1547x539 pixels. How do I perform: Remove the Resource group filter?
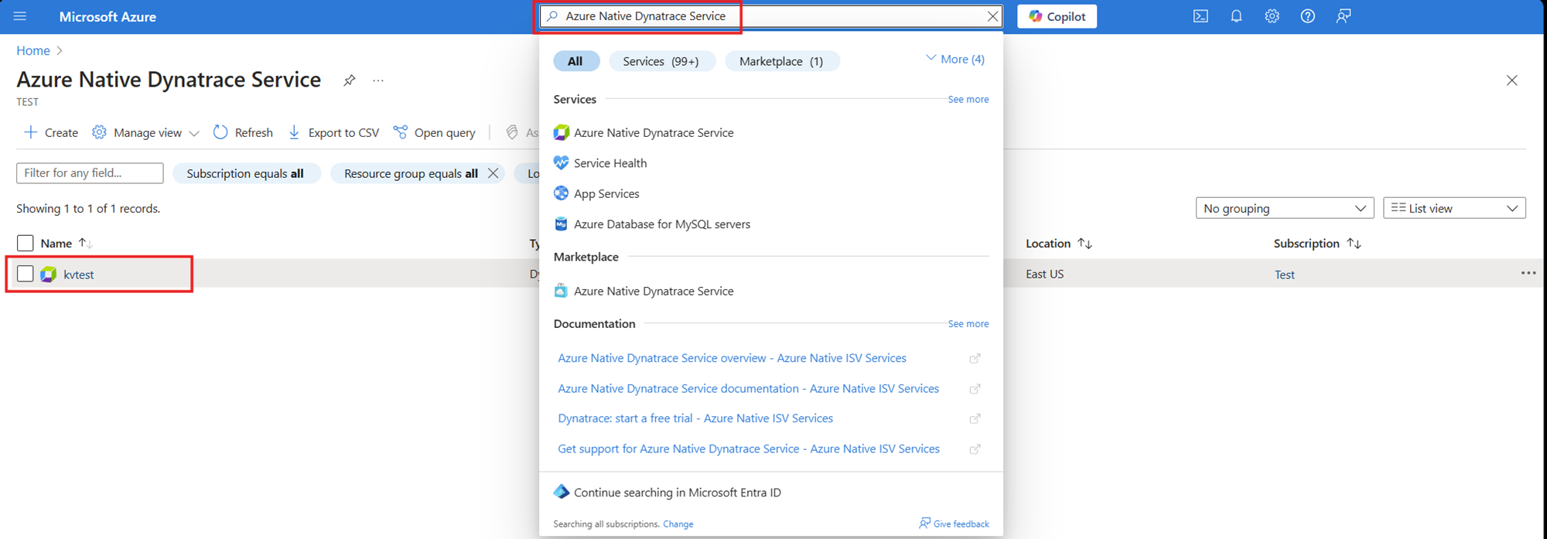[x=493, y=173]
